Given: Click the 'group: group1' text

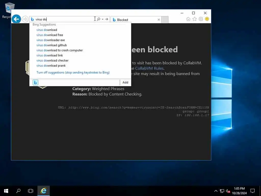Looking at the screenshot, I should point(195,111).
